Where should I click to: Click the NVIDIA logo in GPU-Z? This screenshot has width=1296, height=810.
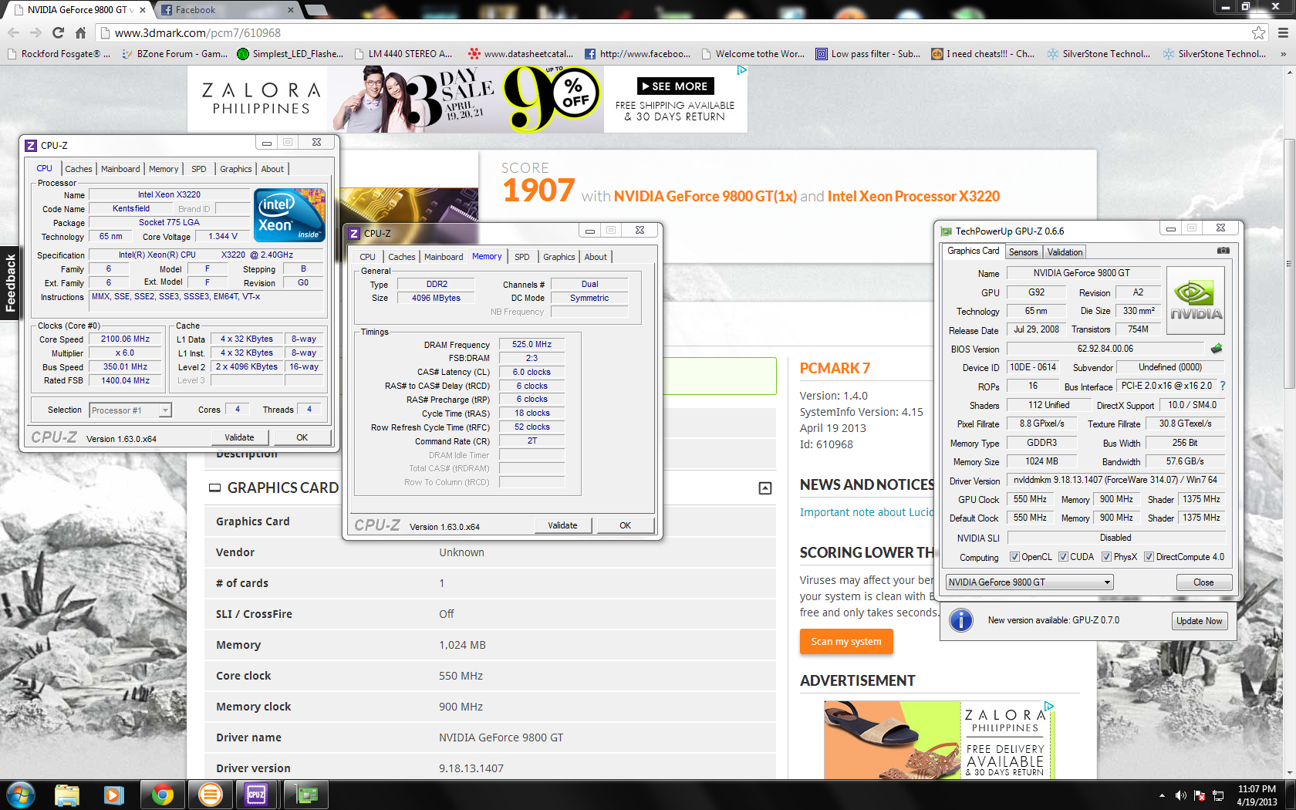(1196, 301)
